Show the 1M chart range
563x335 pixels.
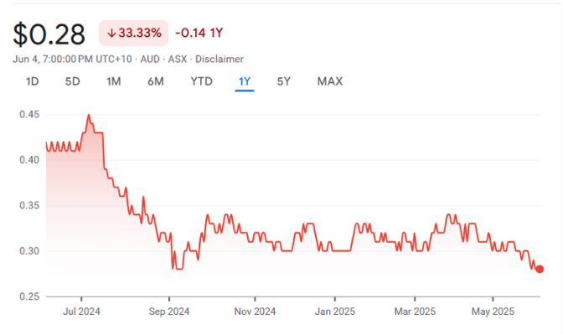[114, 81]
